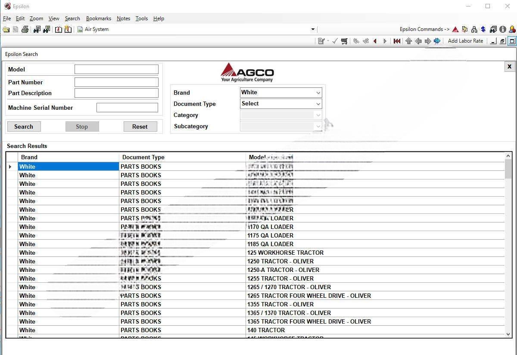Click the hierarchy tree icon in Epsilon Commands

[x=474, y=30]
